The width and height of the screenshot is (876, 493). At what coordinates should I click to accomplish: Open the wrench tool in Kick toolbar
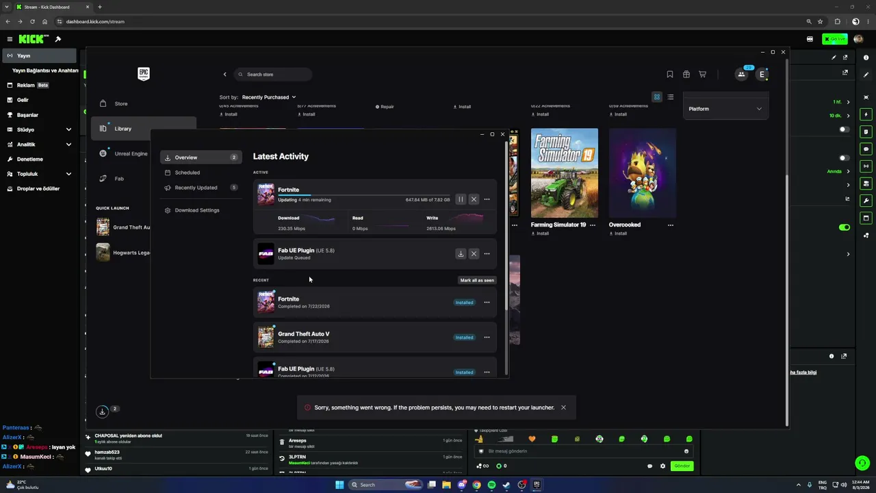coord(866,201)
